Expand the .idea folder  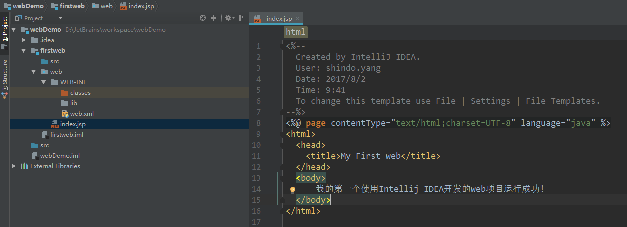pyautogui.click(x=24, y=40)
